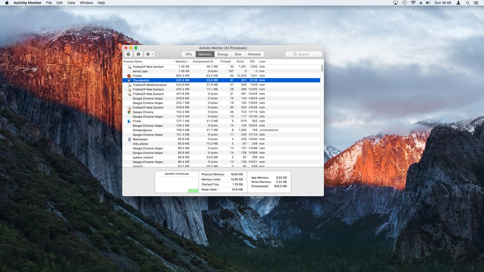Click the Quit Process (X) toolbar icon

pyautogui.click(x=128, y=54)
